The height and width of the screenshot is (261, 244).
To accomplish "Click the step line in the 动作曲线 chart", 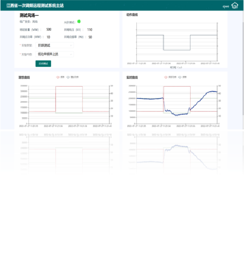I will click(x=177, y=50).
